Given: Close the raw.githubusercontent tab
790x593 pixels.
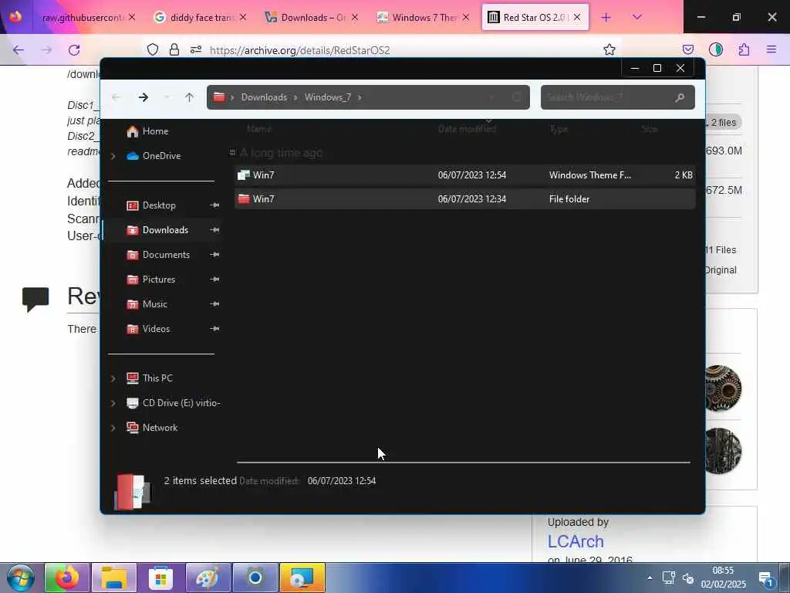Looking at the screenshot, I should click(x=131, y=17).
